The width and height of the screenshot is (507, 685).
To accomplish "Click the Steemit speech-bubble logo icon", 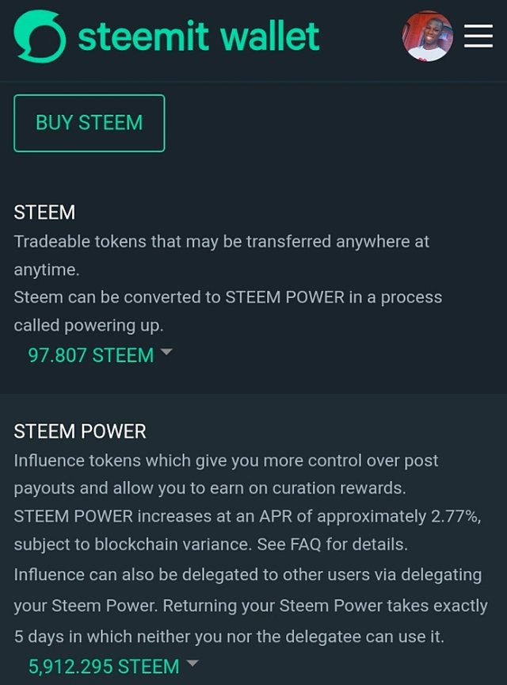I will (x=40, y=36).
